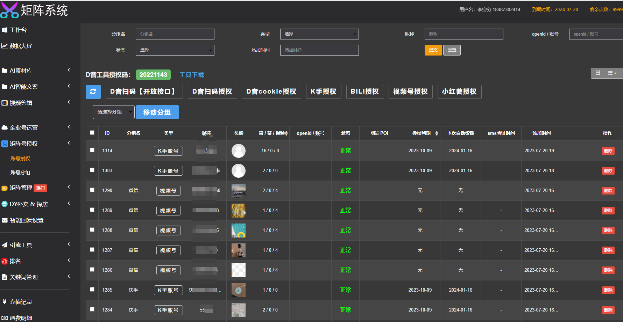Expand the 关键词管理 sidebar chevron
Viewport: 623px width, 322px height.
coord(69,276)
